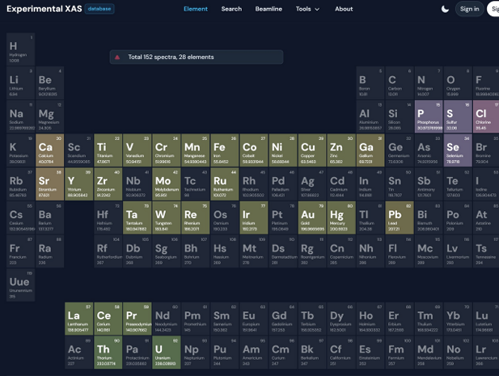Select the Copper (Cu) element tile

pyautogui.click(x=311, y=150)
